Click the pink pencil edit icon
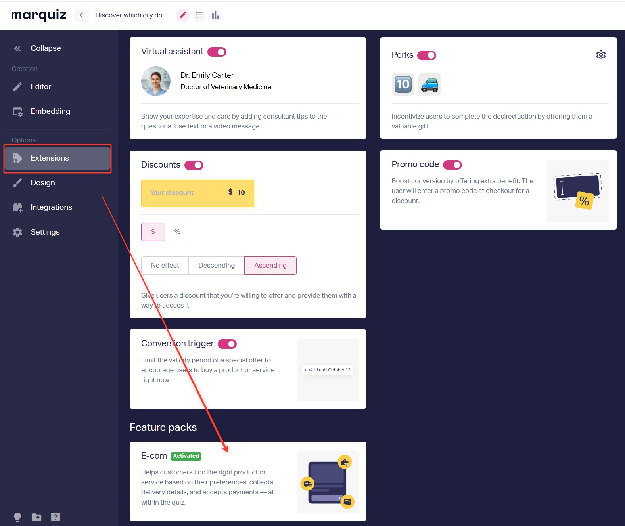Image resolution: width=625 pixels, height=526 pixels. (183, 15)
